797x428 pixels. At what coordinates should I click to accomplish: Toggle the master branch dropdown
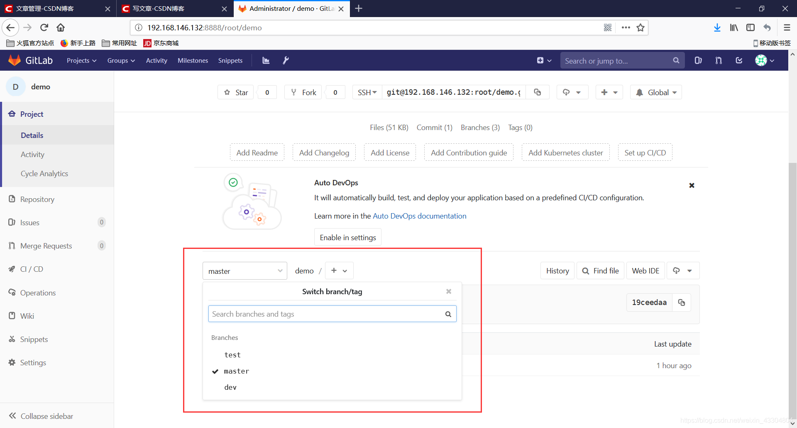pyautogui.click(x=245, y=271)
